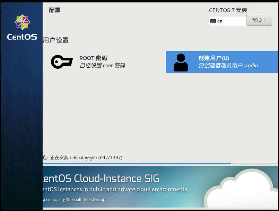The image size is (279, 211).
Task: Click the user silhouette icon
Action: click(181, 63)
